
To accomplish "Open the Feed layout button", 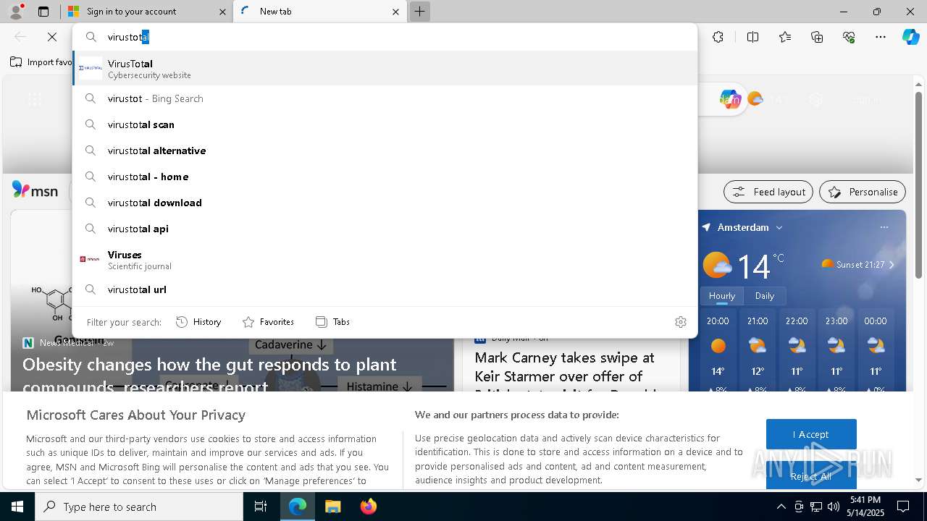I will (x=768, y=192).
